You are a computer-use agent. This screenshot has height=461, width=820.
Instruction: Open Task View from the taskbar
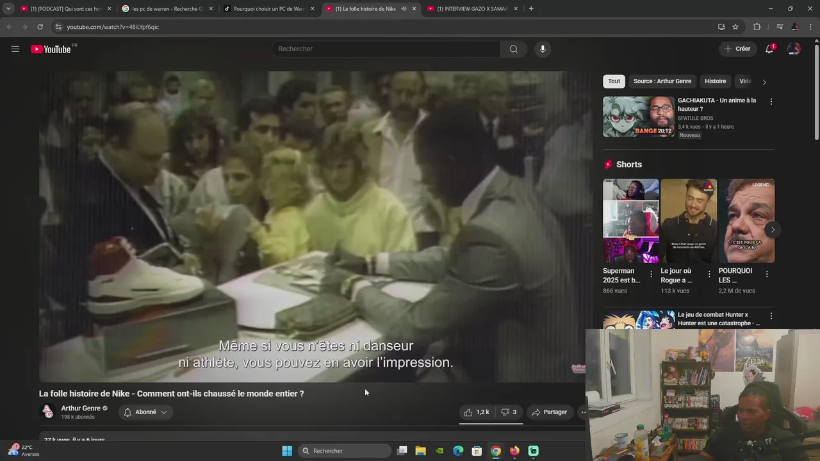[402, 451]
